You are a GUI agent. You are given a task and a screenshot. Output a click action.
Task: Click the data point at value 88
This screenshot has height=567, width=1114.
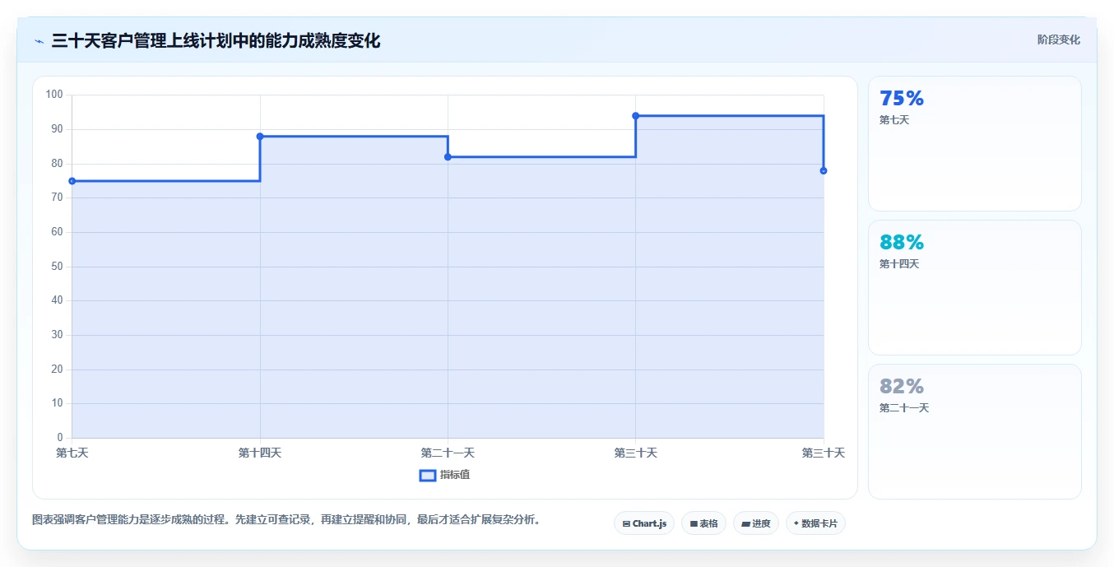260,137
